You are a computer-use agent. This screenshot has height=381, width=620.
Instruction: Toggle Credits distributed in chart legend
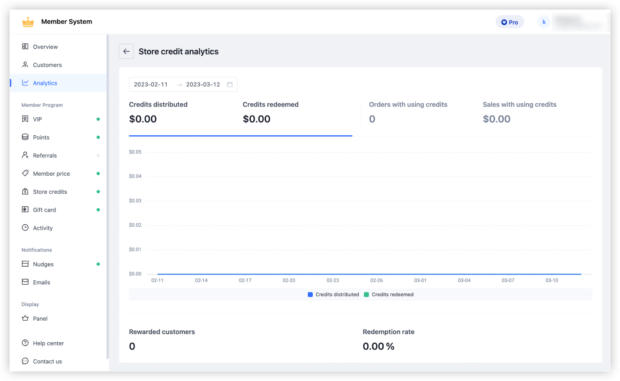(x=333, y=294)
